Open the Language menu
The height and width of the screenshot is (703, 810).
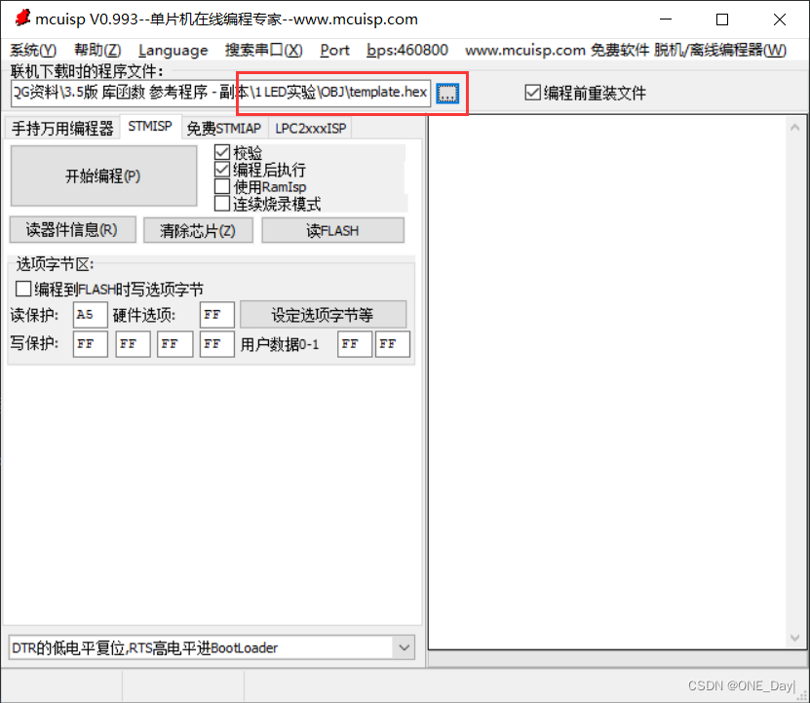(x=174, y=50)
